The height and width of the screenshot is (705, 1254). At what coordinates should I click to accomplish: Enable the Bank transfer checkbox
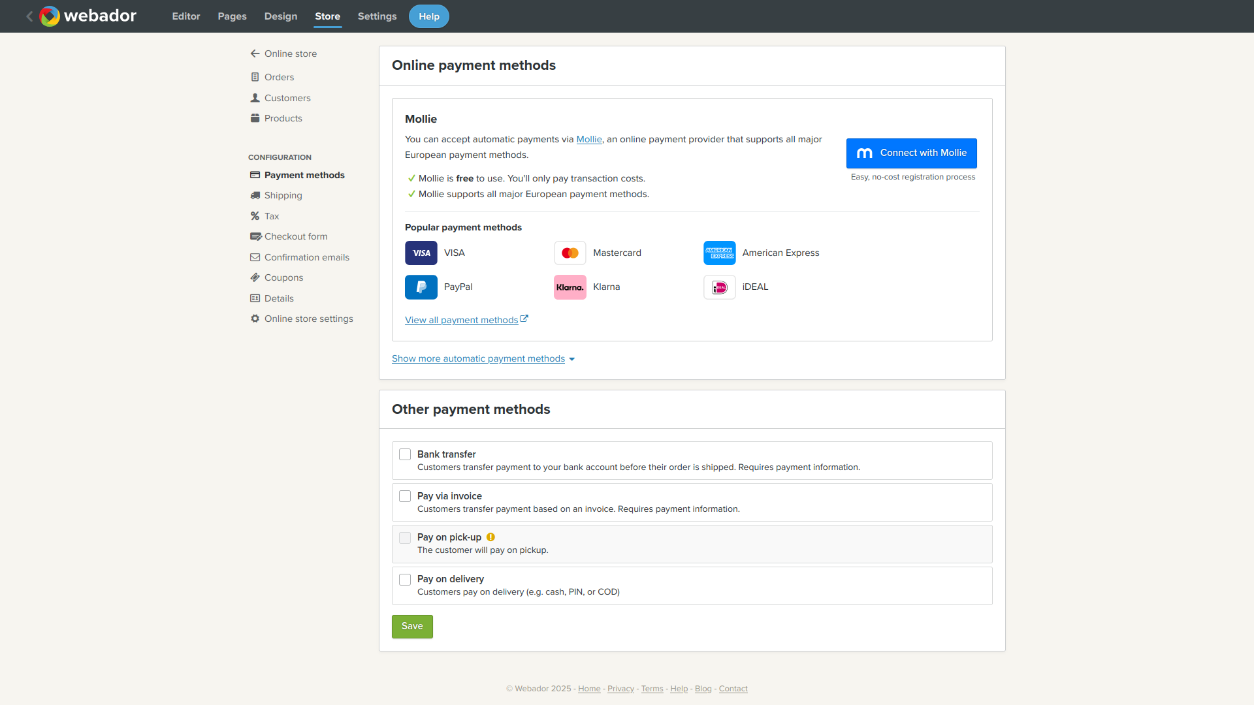tap(405, 454)
